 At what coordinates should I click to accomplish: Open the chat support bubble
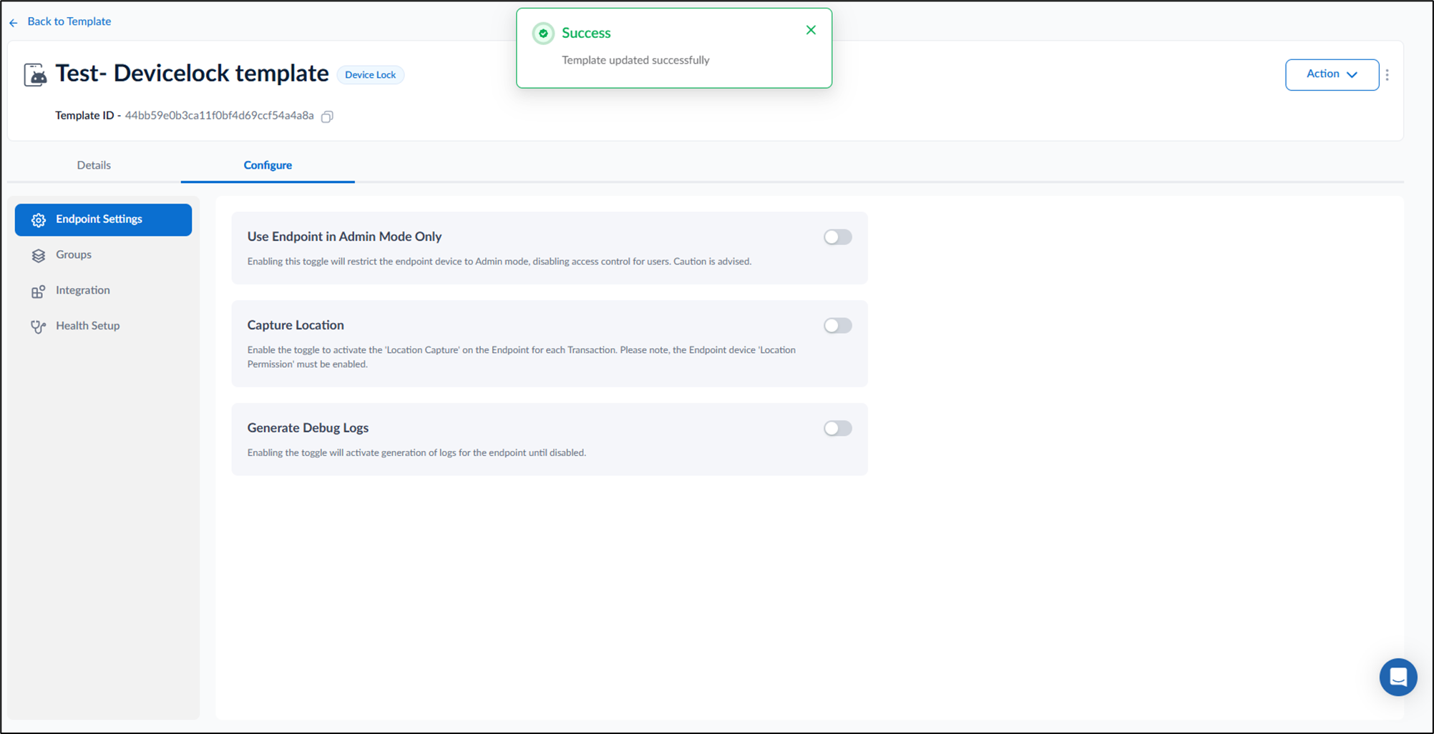(x=1398, y=677)
